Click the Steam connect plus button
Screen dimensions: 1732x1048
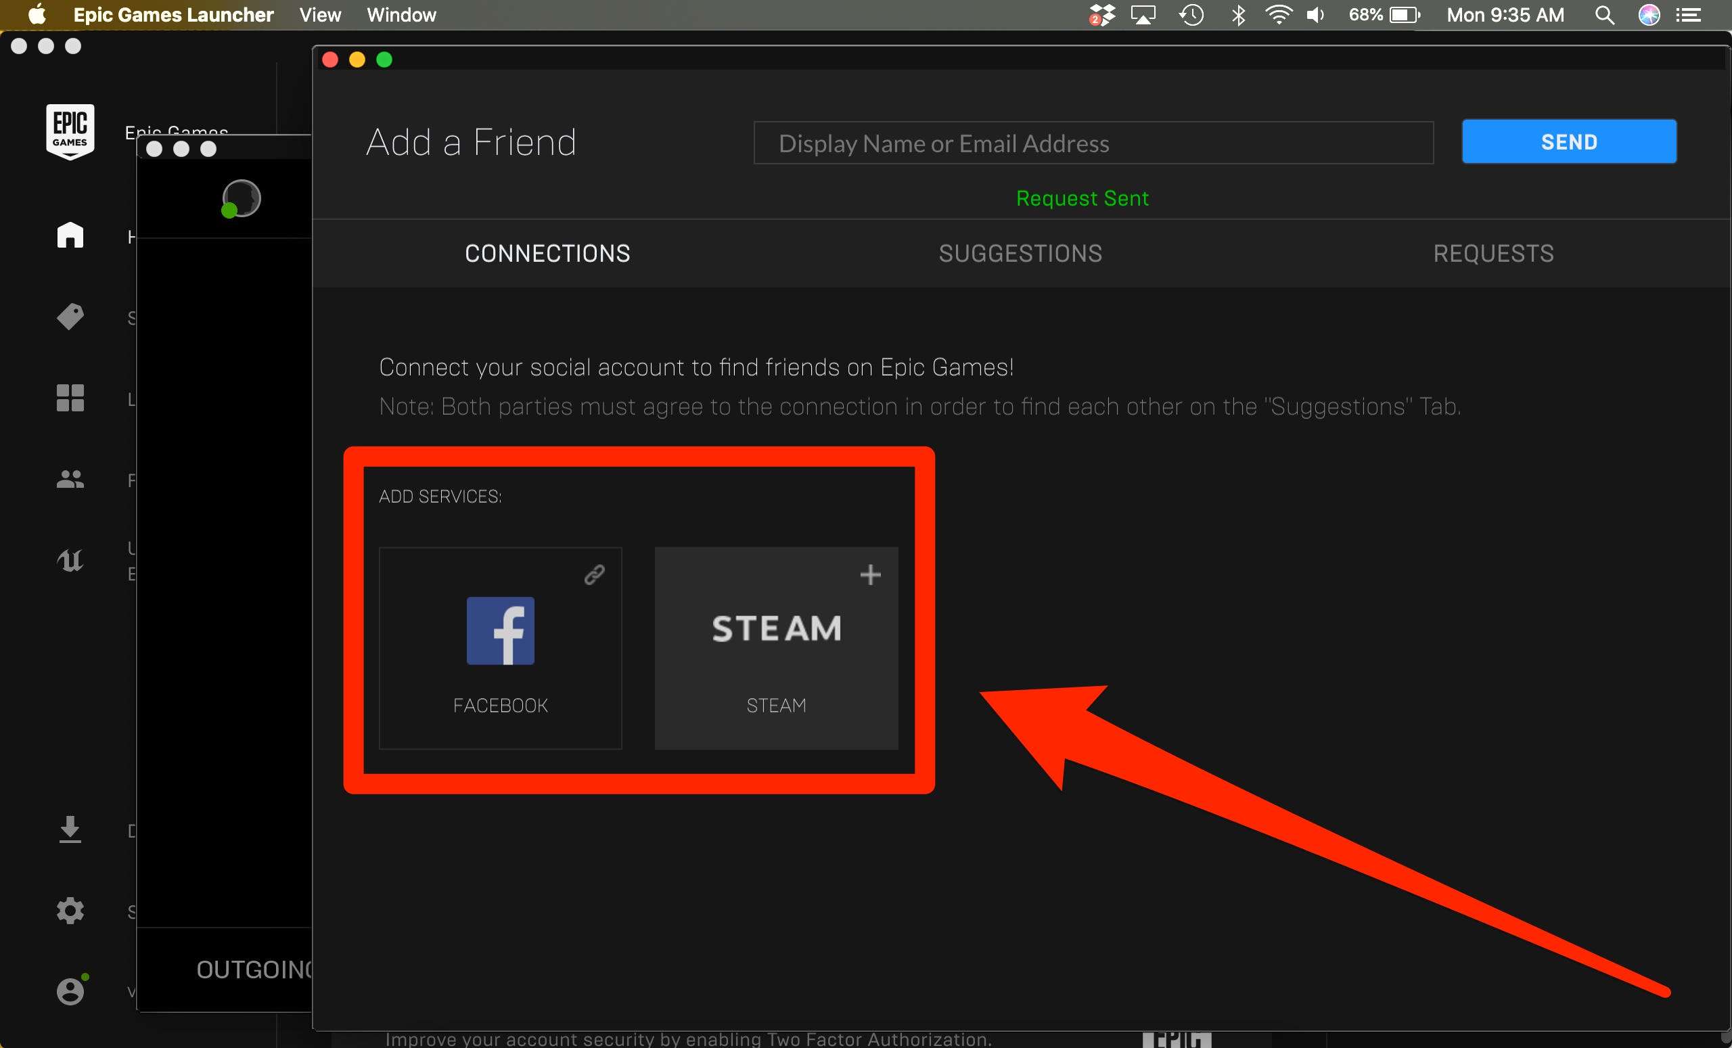click(869, 573)
